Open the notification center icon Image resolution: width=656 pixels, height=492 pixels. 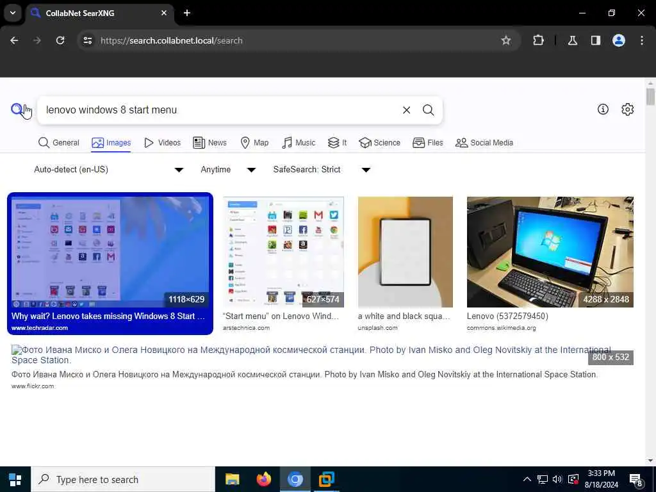(x=635, y=480)
